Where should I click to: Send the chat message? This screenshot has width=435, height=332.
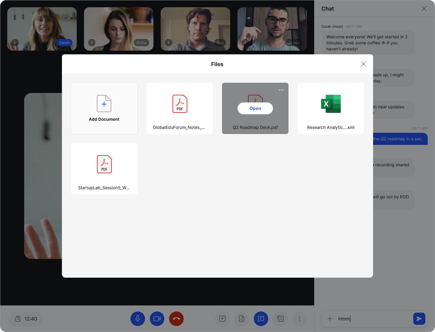point(419,319)
